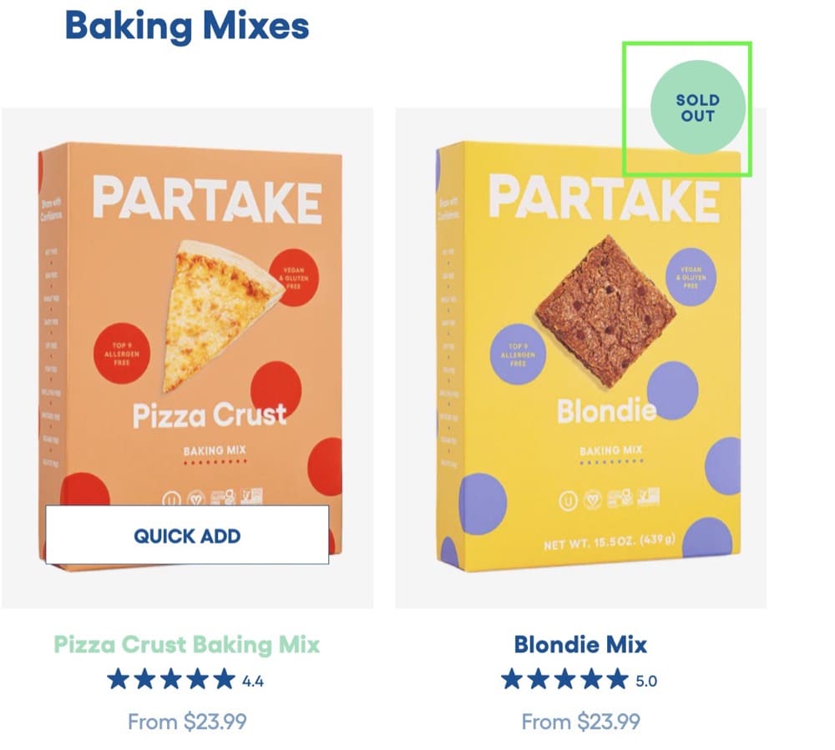Screen dimensions: 835x750
Task: Click Blondie Mix price From $23.99
Action: [580, 722]
